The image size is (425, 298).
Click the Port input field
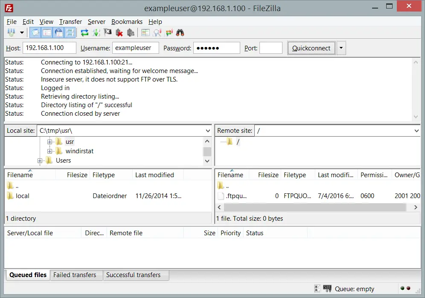click(x=271, y=48)
